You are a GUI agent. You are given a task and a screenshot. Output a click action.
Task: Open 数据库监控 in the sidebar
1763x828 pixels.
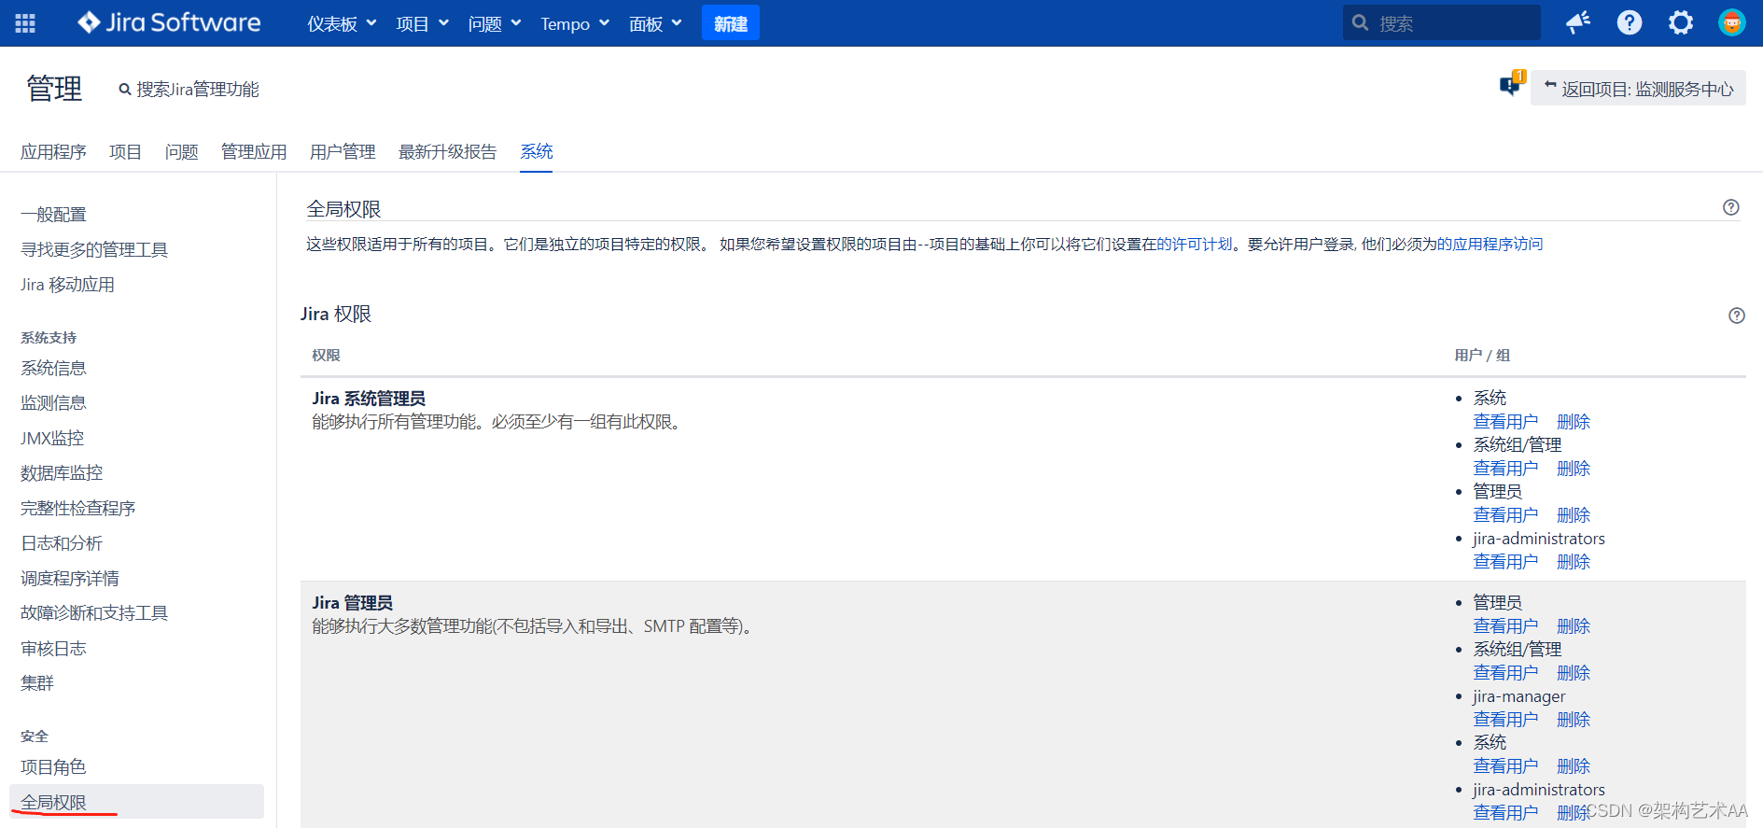(62, 472)
